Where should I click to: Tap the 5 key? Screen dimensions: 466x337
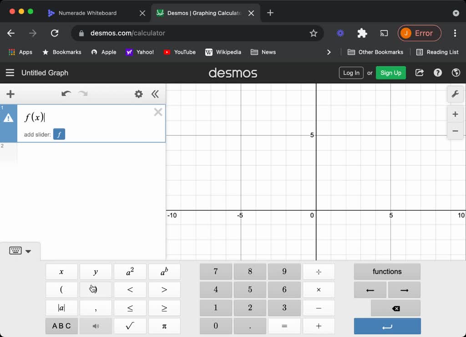[250, 289]
